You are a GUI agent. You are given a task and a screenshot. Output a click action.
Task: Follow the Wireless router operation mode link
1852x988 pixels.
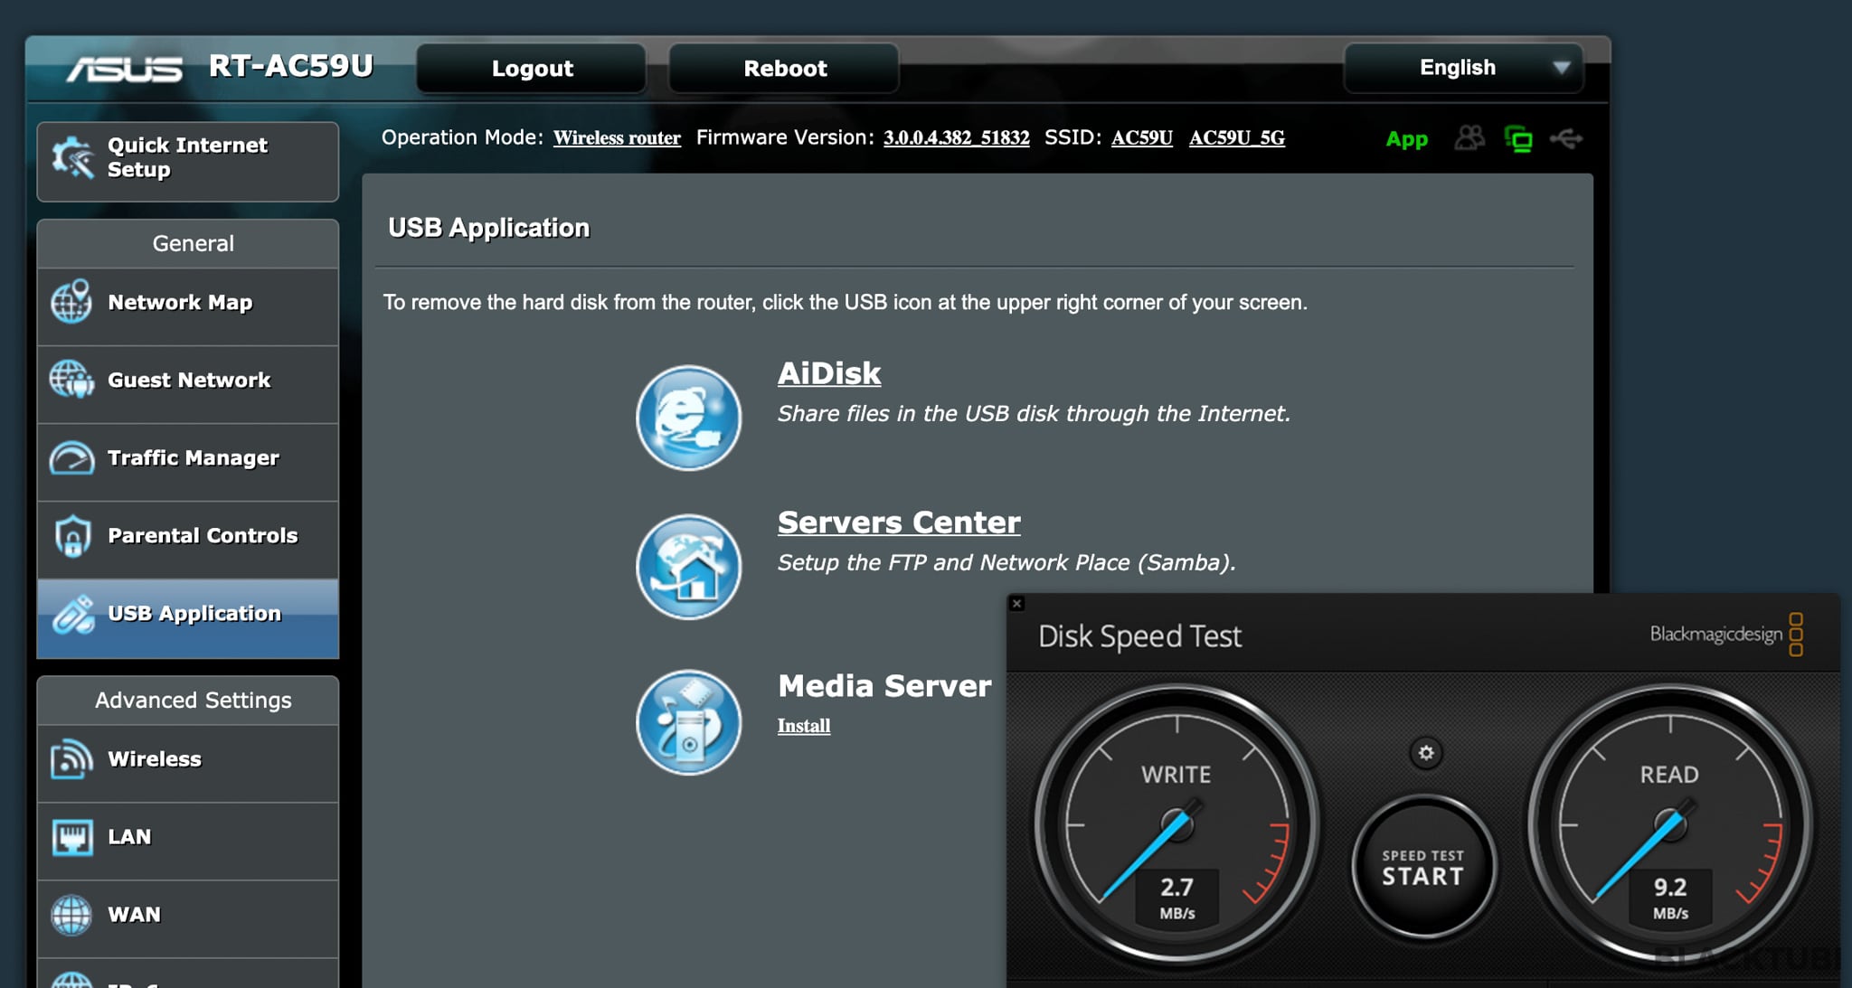pos(617,137)
